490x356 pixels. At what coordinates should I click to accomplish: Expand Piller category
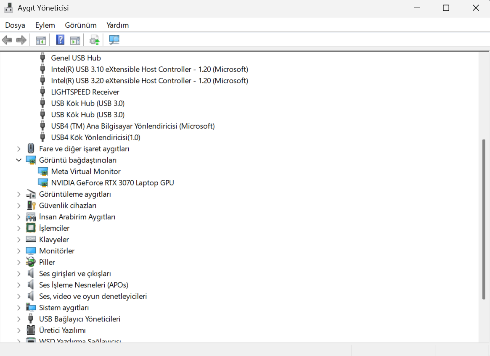tap(19, 262)
